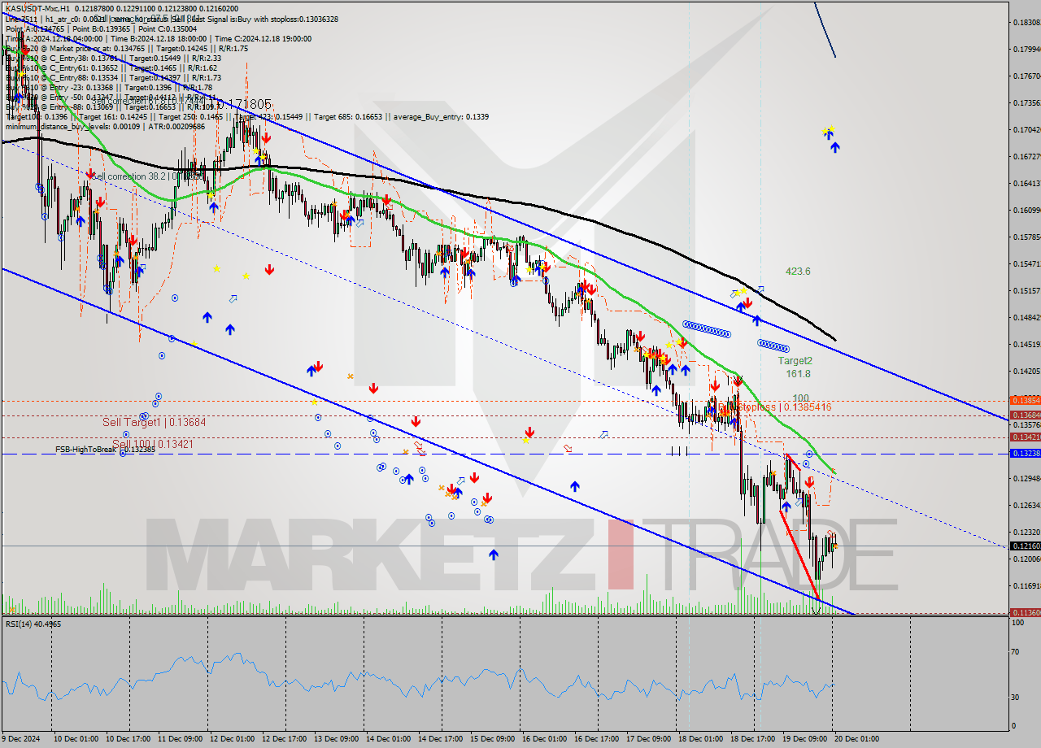Viewport: 1041px width, 748px height.
Task: Click the '20 Dec 01:00' time label
Action: pos(858,738)
